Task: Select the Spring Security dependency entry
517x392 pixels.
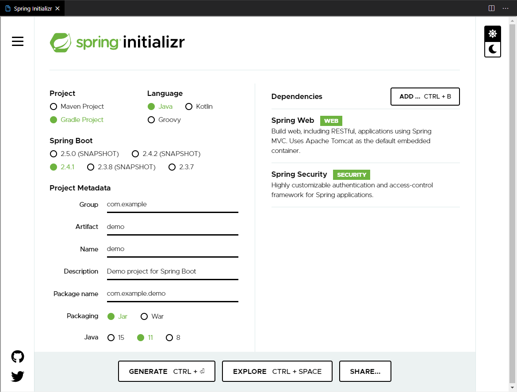Action: tap(365, 185)
